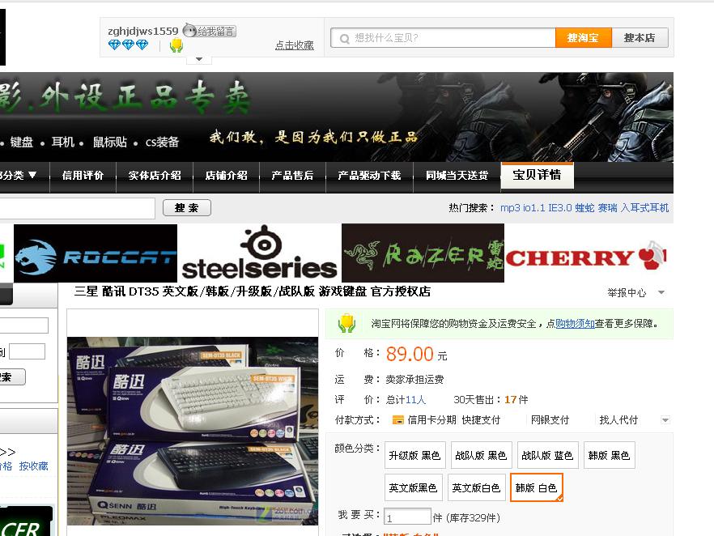Open the 信用评价 nav tab
Image resolution: width=714 pixels, height=536 pixels.
coord(83,176)
